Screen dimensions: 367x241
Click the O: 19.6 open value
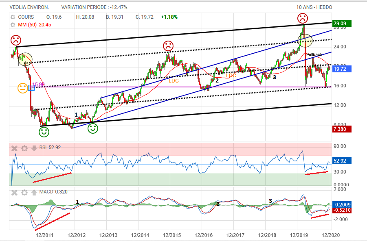point(54,17)
